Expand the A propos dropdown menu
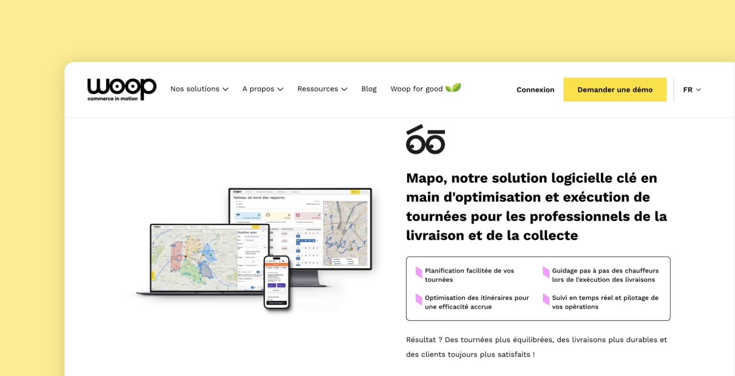Image resolution: width=735 pixels, height=376 pixels. tap(263, 89)
